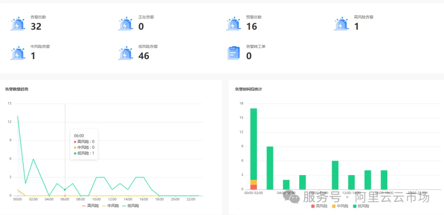This screenshot has height=215, width=444.
Task: Click the alarm icon beside 高风险告警
Action: (x=341, y=23)
